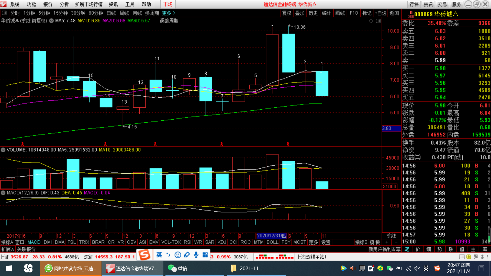Click the panel layout icon beside diamond

point(378,21)
